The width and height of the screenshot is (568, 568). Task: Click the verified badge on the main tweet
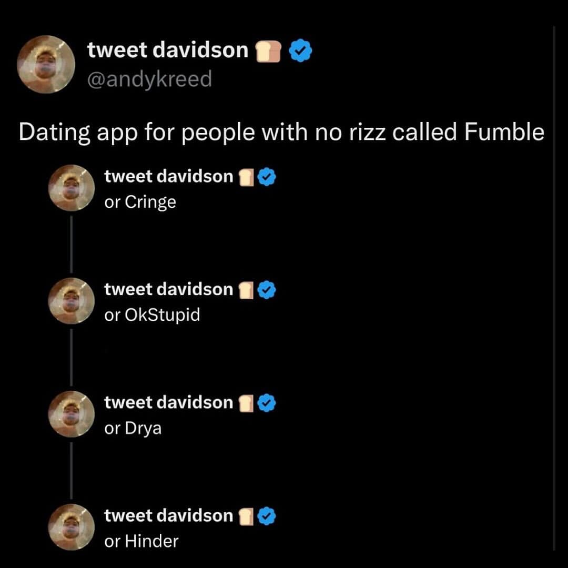[301, 51]
